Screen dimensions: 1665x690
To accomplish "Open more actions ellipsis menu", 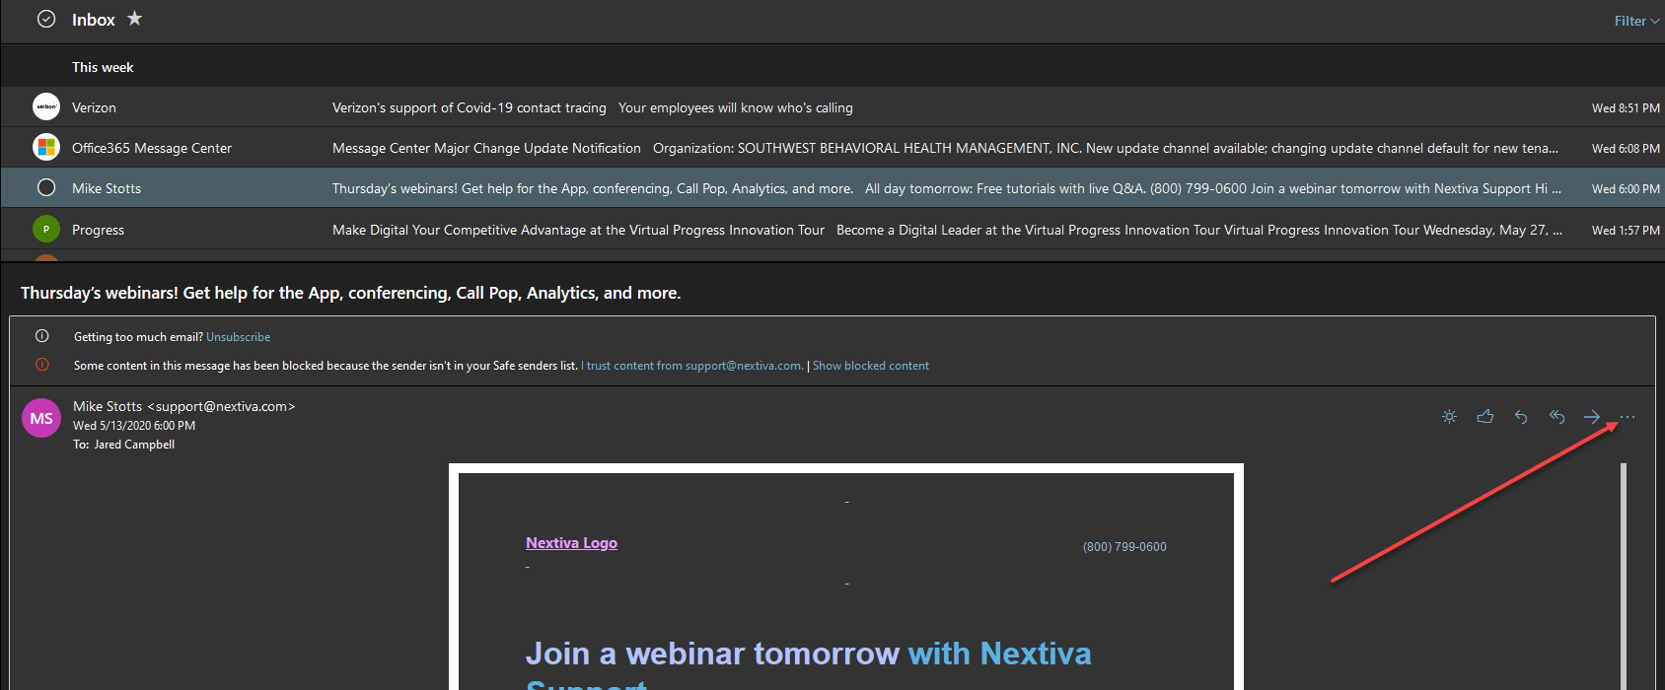I will pyautogui.click(x=1628, y=417).
